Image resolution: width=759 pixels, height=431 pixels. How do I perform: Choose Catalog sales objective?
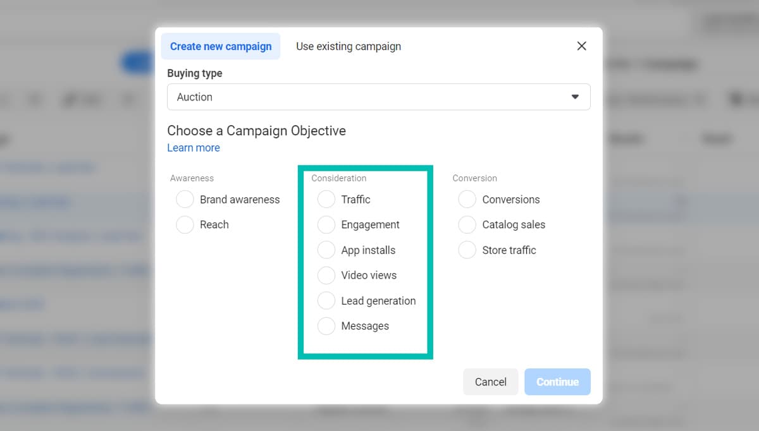click(467, 225)
